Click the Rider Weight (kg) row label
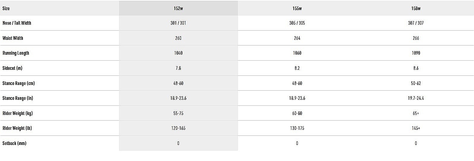474x161 pixels. coord(18,113)
